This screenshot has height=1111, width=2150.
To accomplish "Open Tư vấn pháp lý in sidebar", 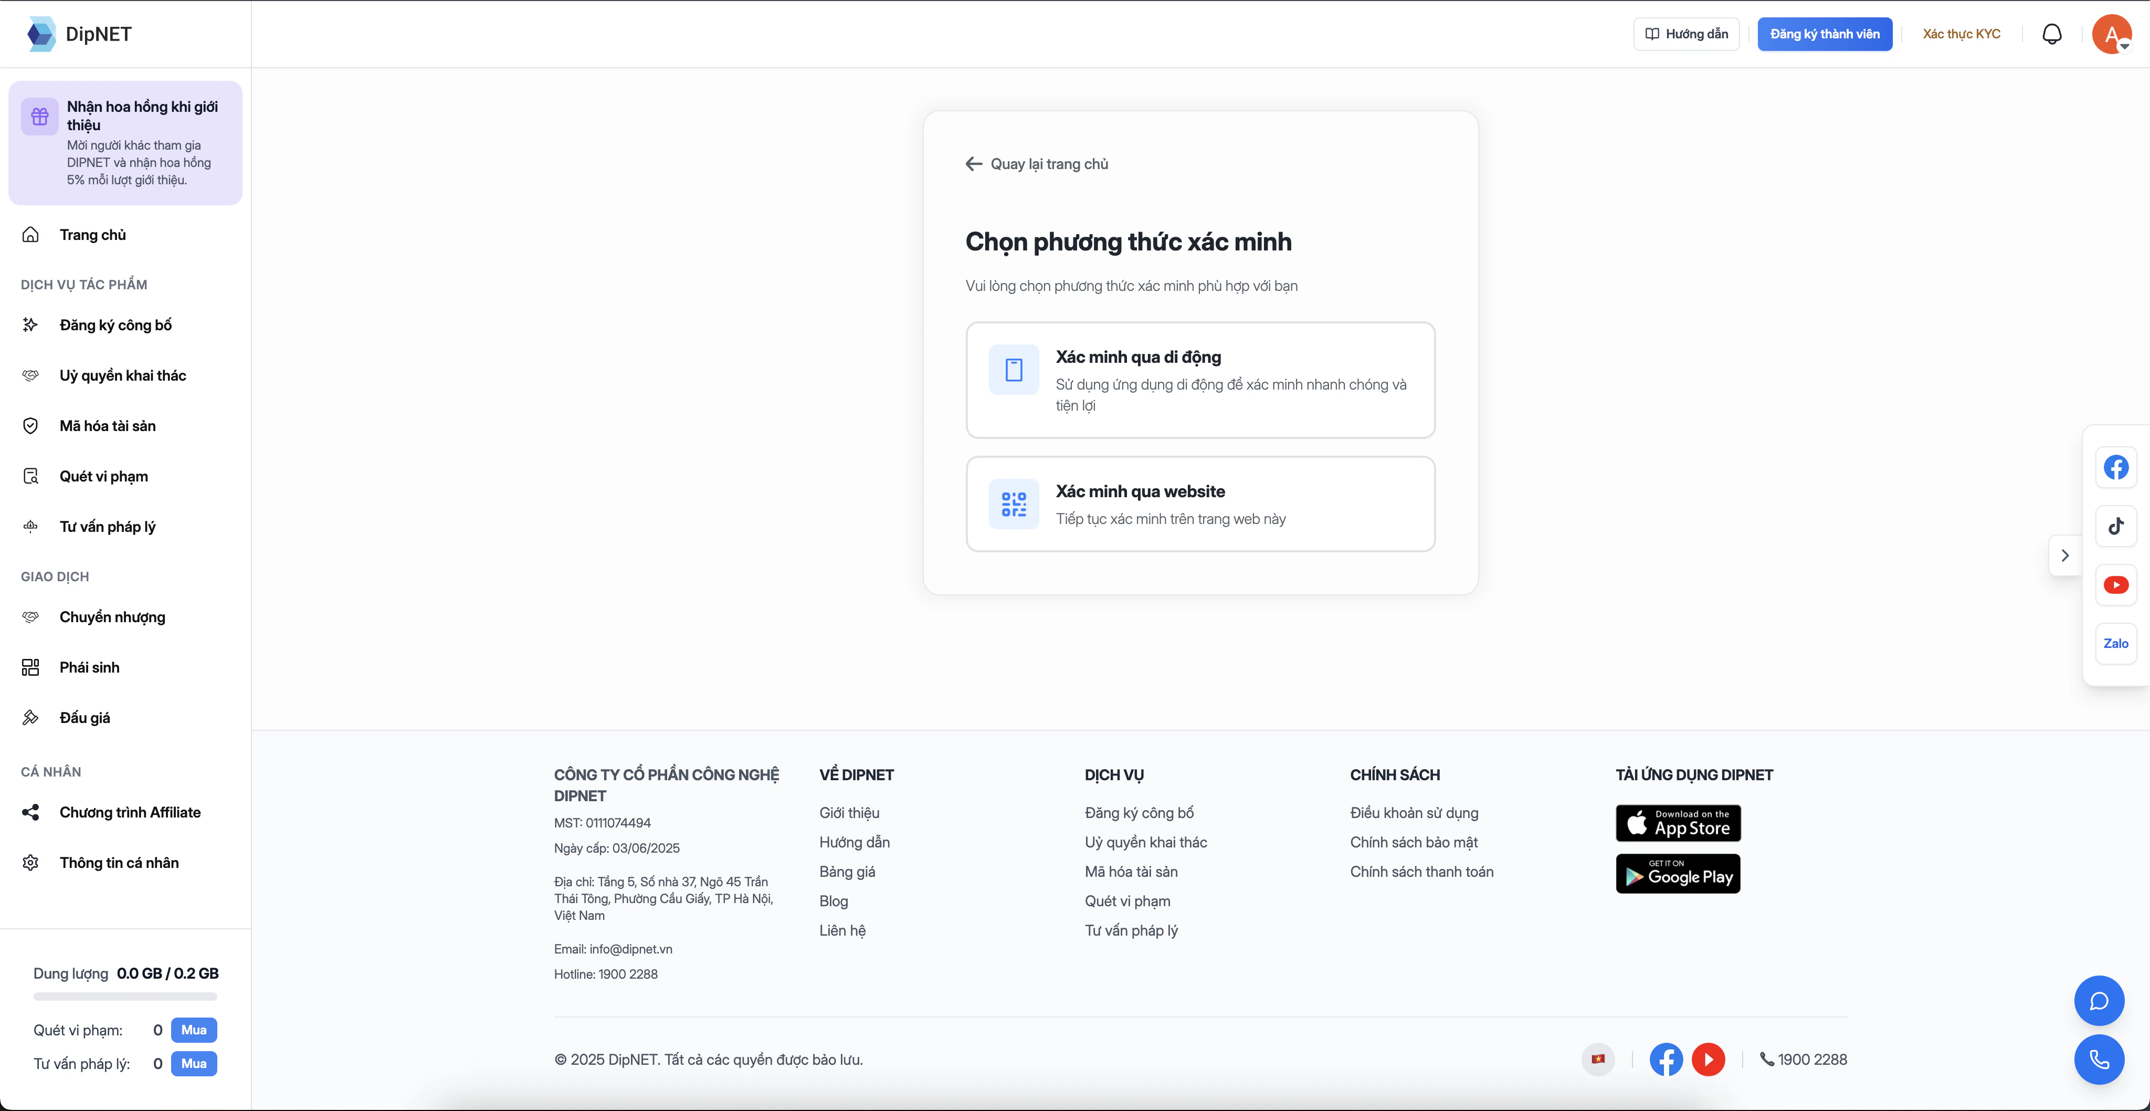I will [x=125, y=527].
